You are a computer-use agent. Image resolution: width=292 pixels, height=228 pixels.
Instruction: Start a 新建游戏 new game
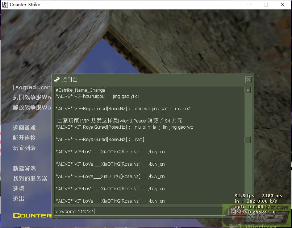(x=24, y=169)
